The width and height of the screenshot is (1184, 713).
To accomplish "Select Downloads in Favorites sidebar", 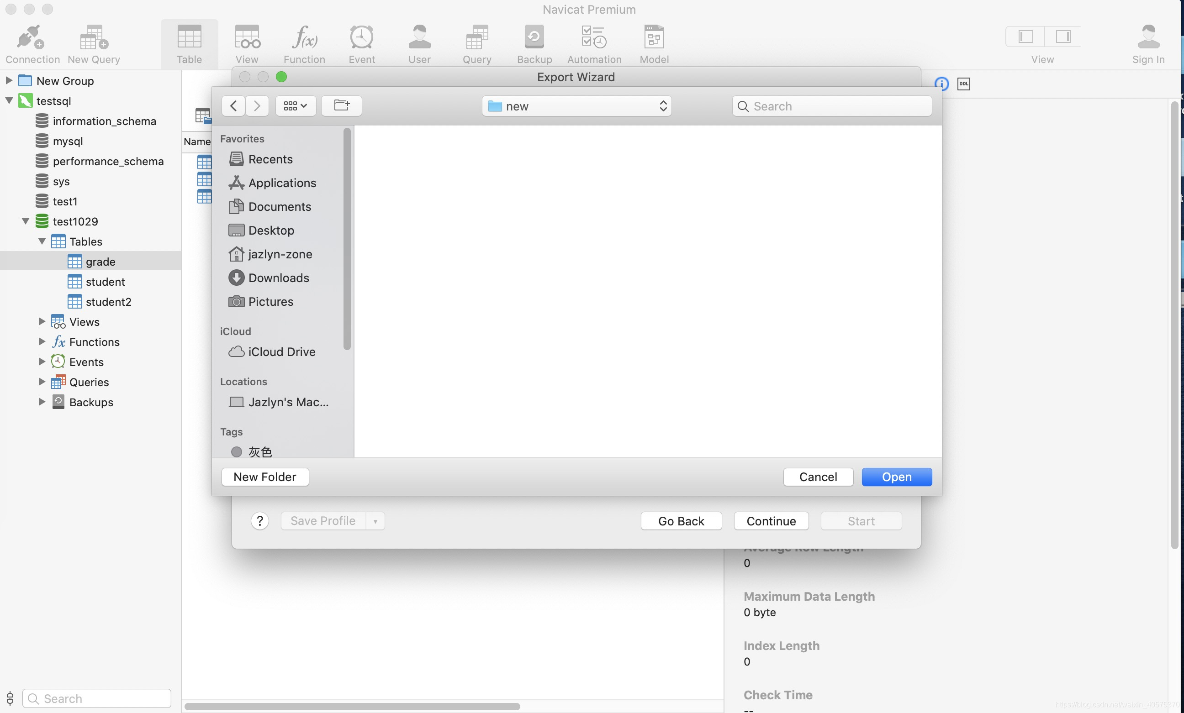I will coord(278,278).
